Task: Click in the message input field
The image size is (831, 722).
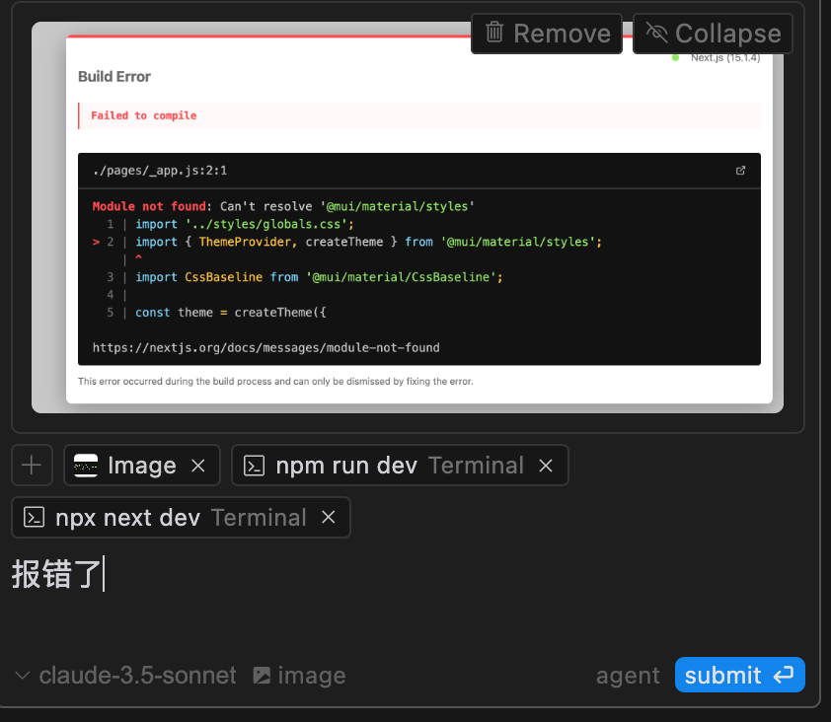Action: click(x=408, y=599)
